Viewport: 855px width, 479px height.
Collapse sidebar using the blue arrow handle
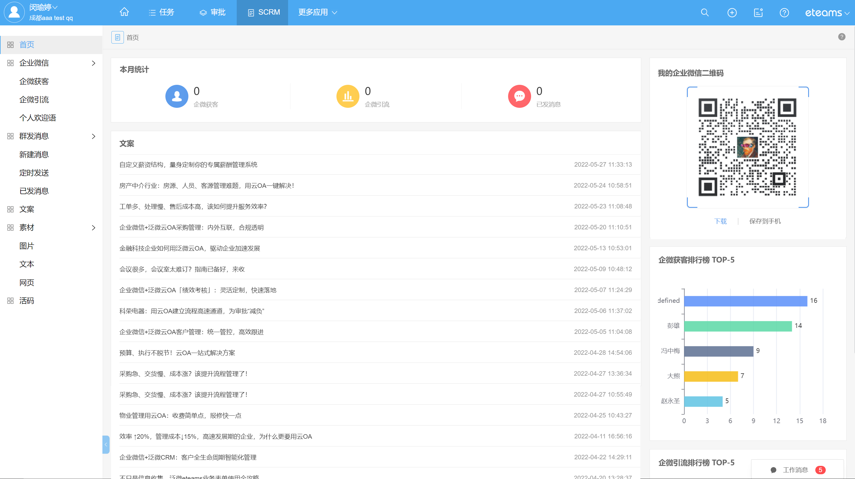click(106, 444)
